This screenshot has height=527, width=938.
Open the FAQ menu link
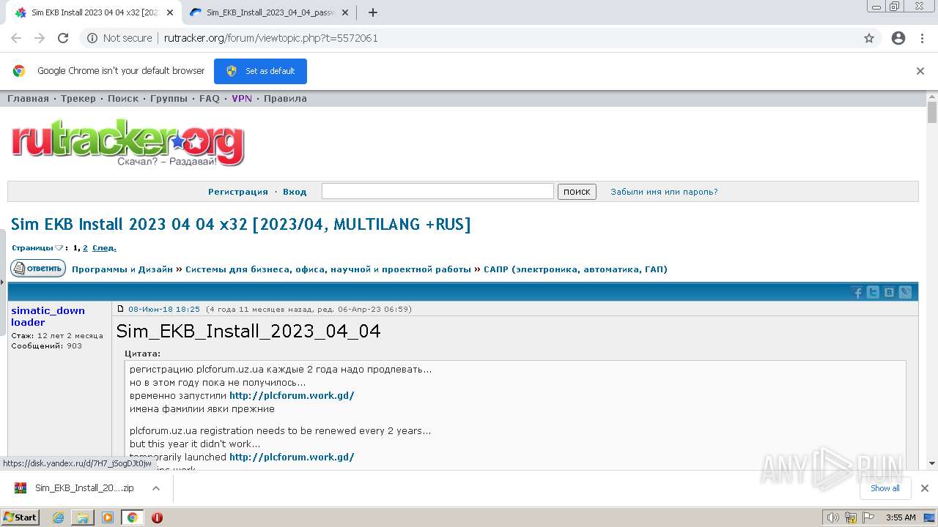point(210,99)
